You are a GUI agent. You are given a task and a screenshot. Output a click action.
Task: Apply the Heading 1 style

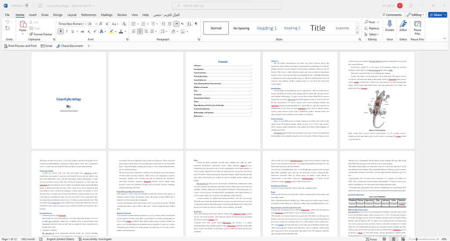point(267,28)
